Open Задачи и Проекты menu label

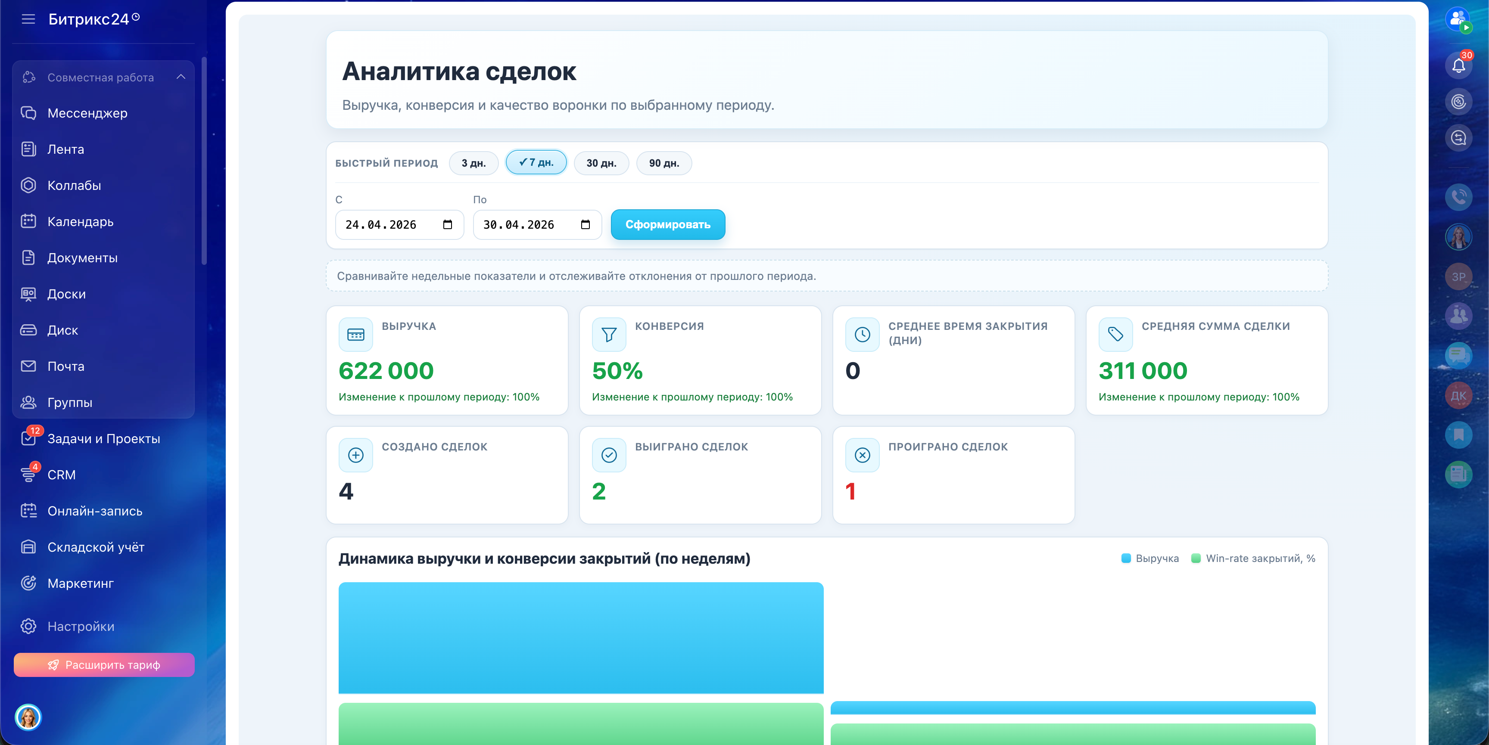click(x=103, y=439)
